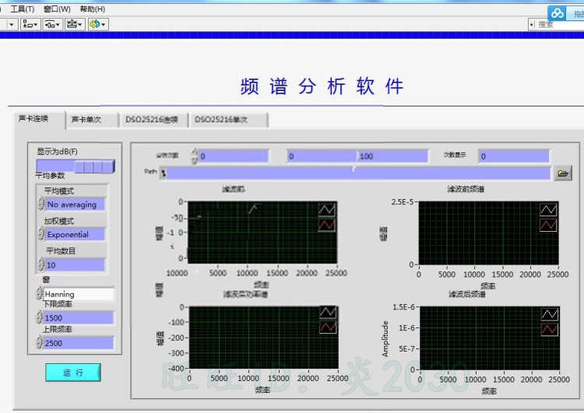Viewport: 584px width, 413px height.
Task: Click the upper frequency field showing 2500
Action: pos(78,343)
